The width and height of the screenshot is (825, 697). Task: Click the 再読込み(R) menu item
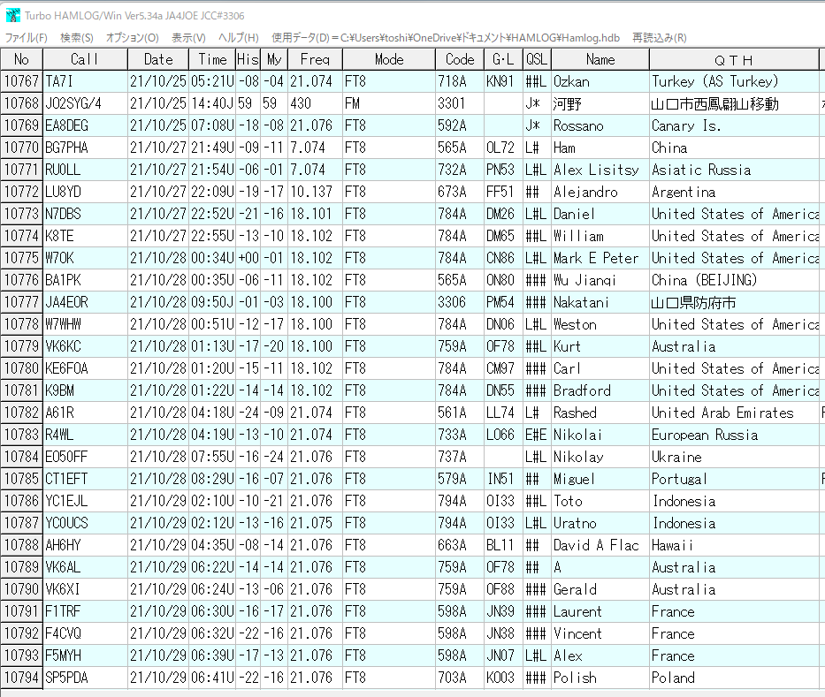pyautogui.click(x=660, y=38)
